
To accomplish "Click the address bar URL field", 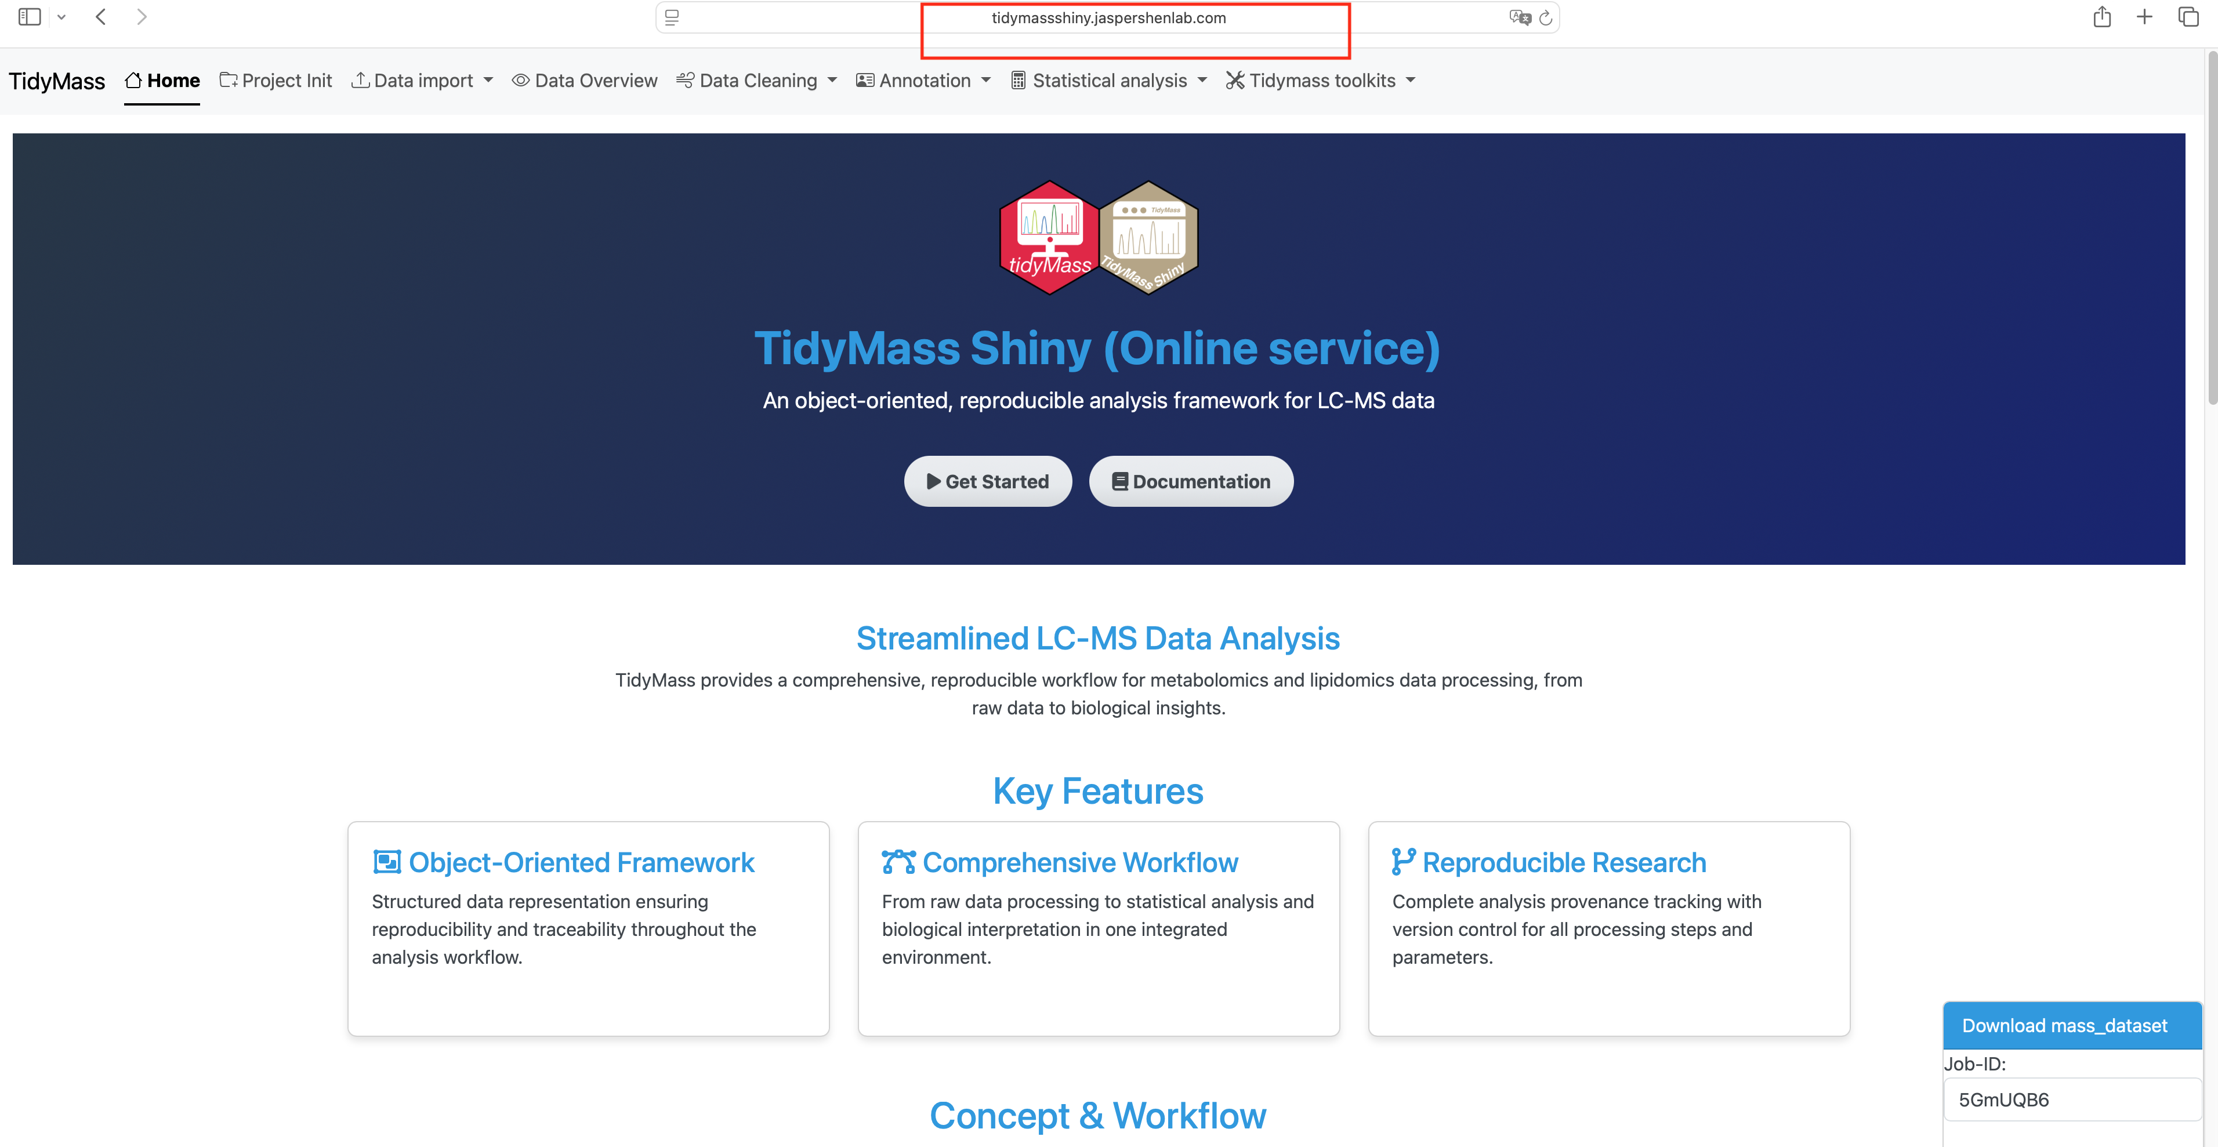I will [x=1107, y=17].
